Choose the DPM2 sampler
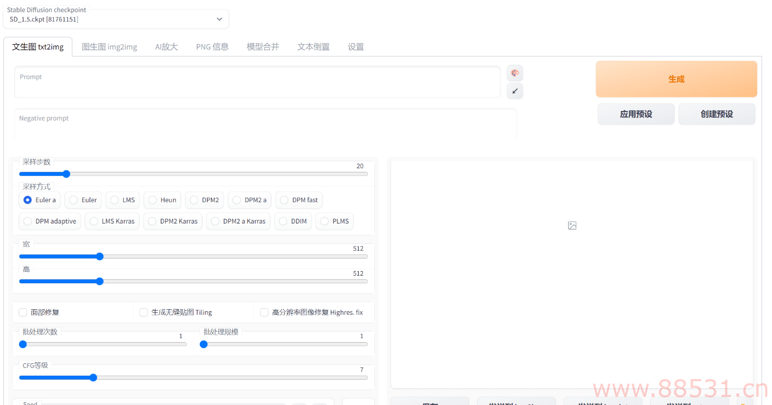The width and height of the screenshot is (772, 405). pyautogui.click(x=204, y=200)
